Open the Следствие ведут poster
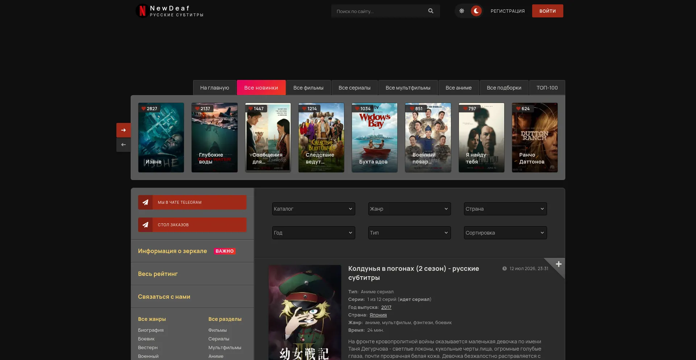The image size is (696, 360). click(321, 137)
